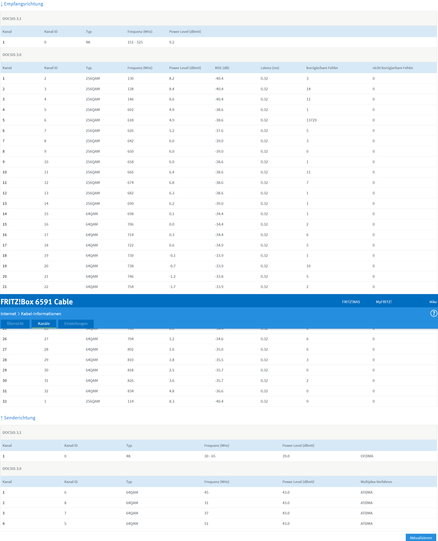Viewport: 438px width, 541px height.
Task: Click the Power Level value 8.6
Action: click(x=171, y=99)
